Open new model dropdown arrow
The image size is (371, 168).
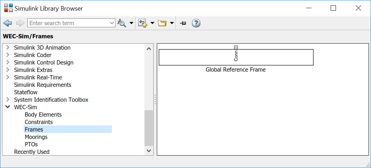tap(152, 23)
